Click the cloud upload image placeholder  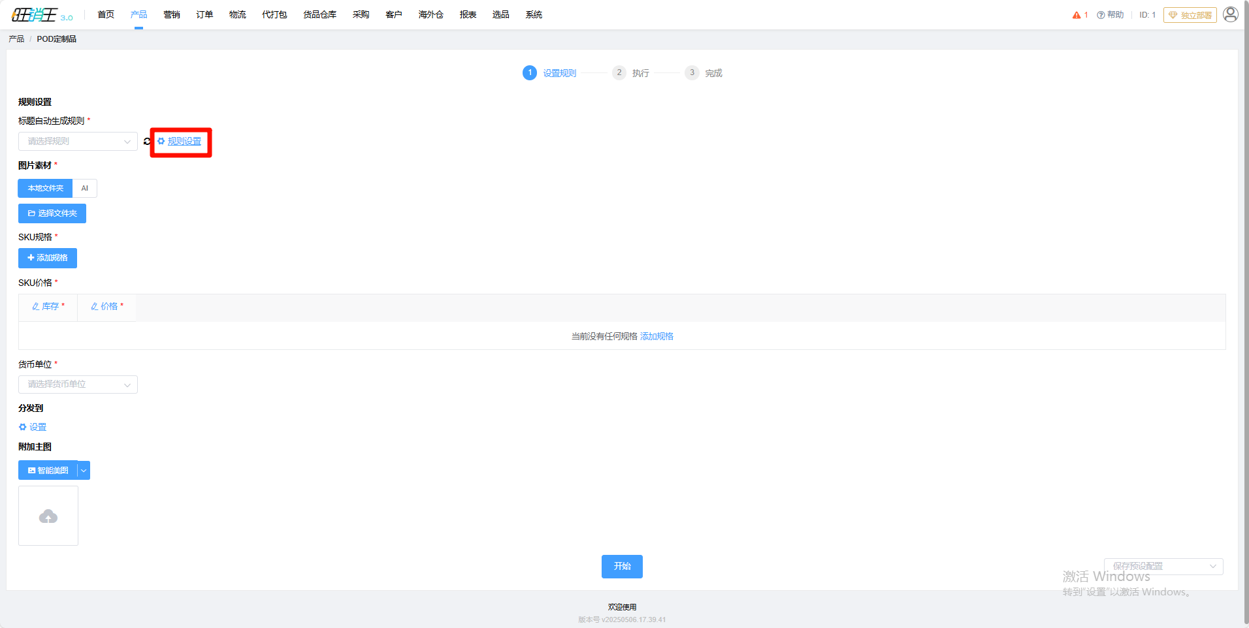[48, 516]
